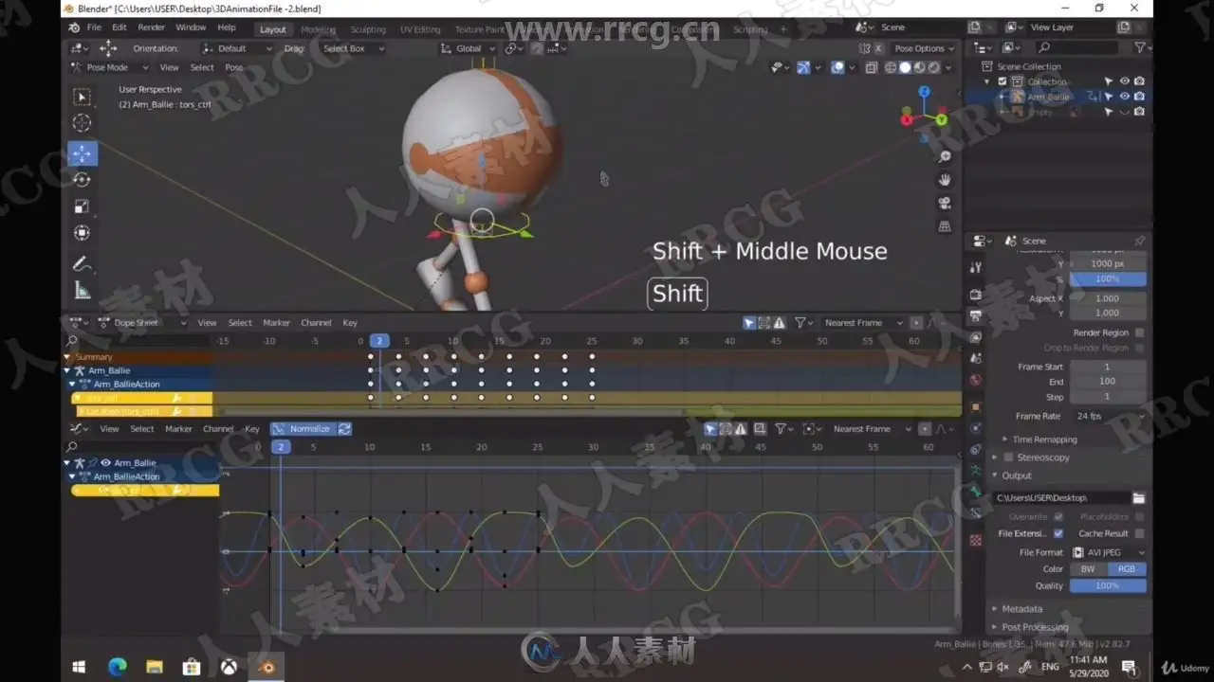Screen dimensions: 1214x682
Task: Toggle visibility eye for Arm_Ballie in Outliner
Action: [x=1125, y=97]
